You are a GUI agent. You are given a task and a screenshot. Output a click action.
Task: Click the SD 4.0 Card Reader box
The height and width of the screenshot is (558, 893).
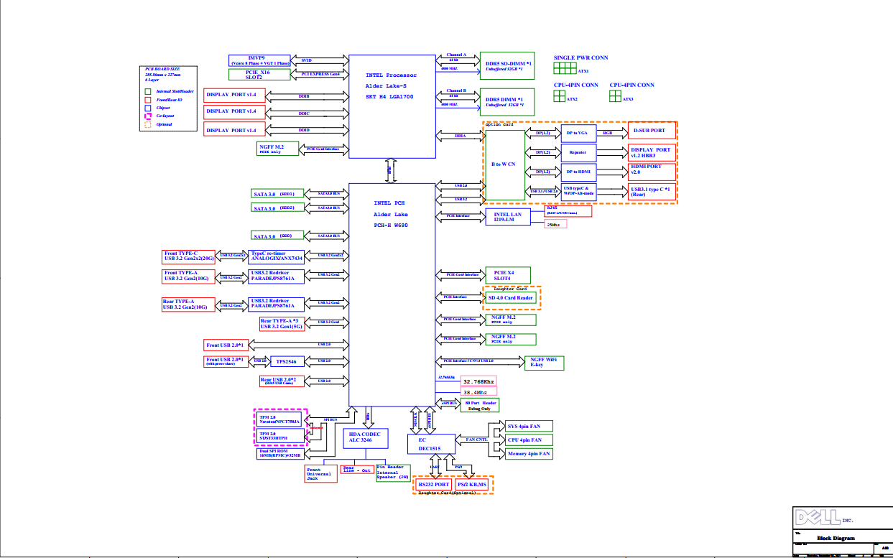[511, 297]
